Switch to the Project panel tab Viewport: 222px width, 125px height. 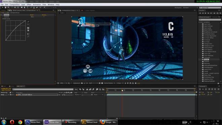point(3,10)
